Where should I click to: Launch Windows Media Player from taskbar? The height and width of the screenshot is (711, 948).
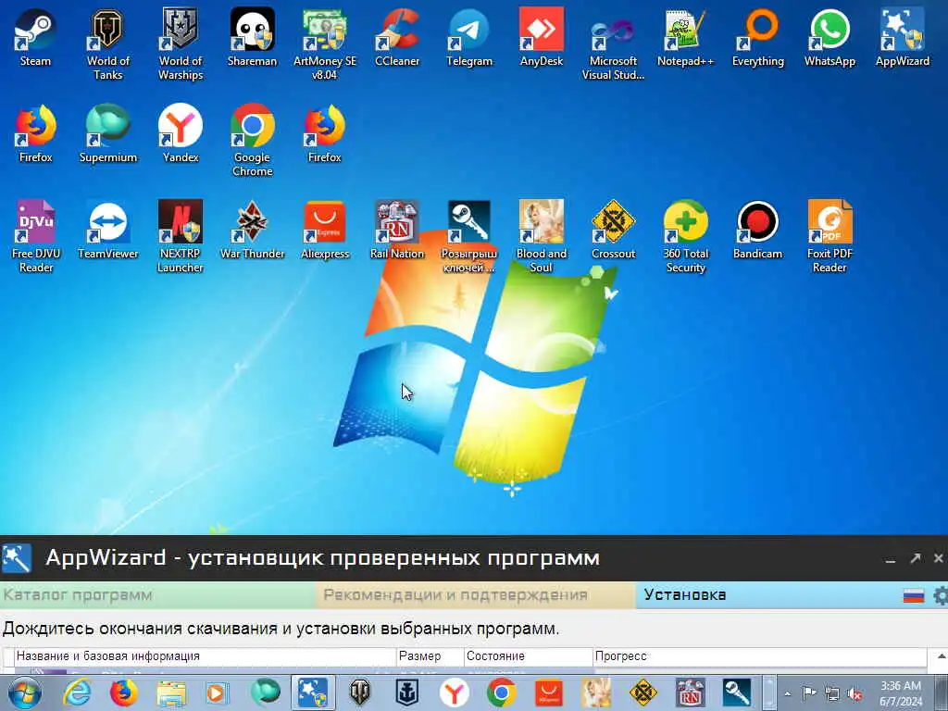(217, 692)
